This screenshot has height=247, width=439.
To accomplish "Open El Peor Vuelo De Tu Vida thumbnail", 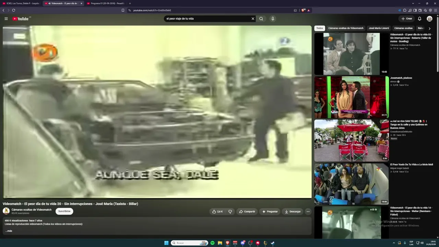I will point(352,184).
